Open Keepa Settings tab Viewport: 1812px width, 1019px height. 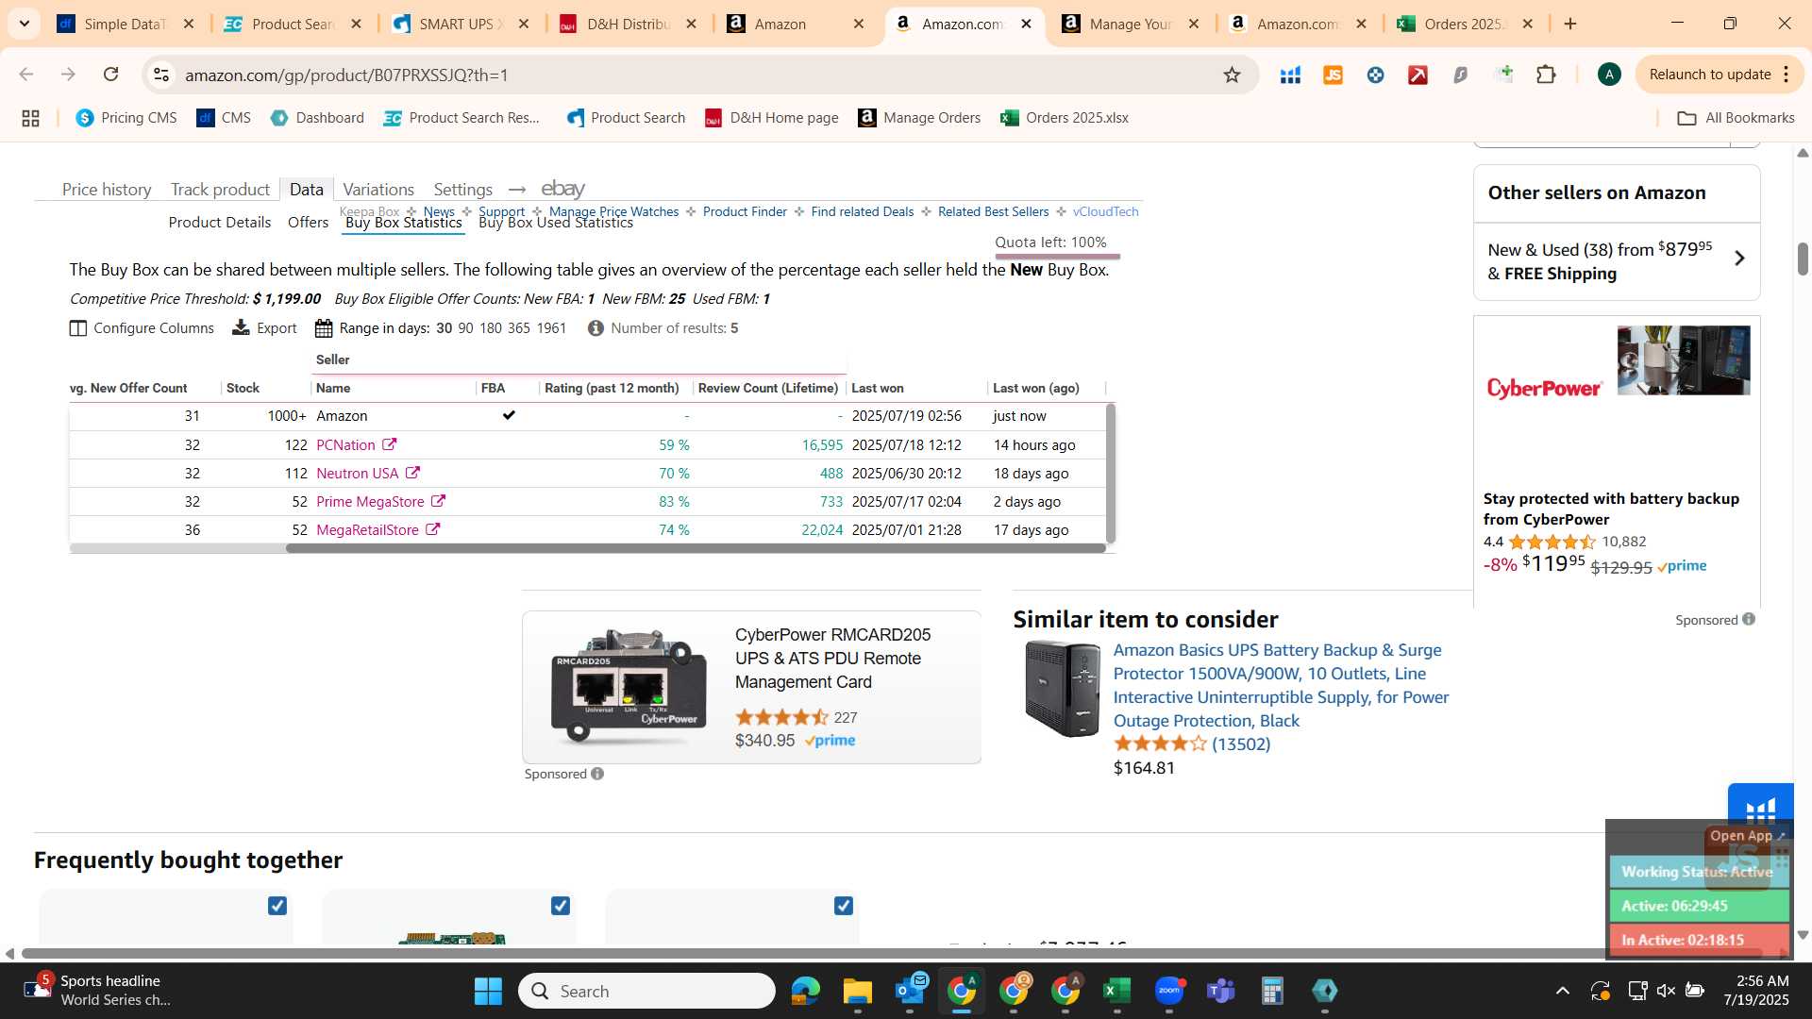tap(462, 189)
